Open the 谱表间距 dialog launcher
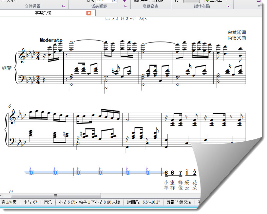The image size is (267, 214). pyautogui.click(x=125, y=6)
